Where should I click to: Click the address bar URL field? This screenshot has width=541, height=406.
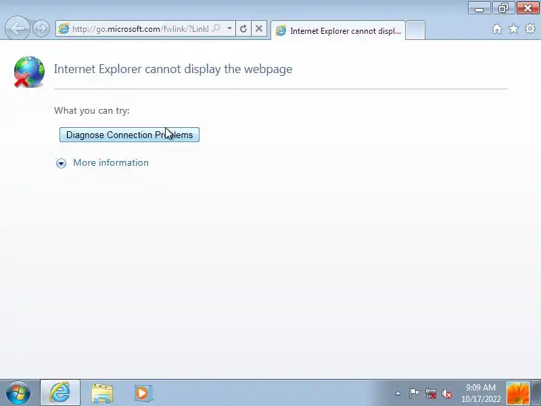pos(140,28)
